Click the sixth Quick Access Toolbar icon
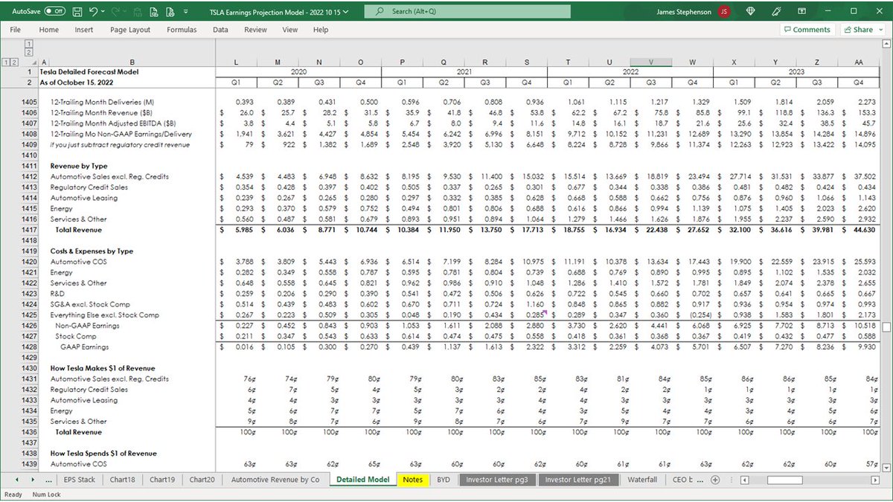Image resolution: width=893 pixels, height=502 pixels. (169, 11)
